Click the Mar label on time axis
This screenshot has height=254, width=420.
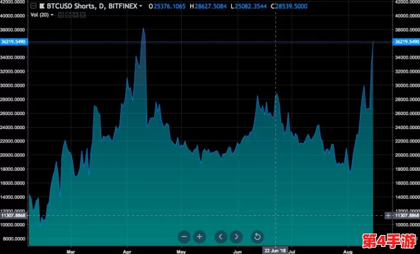click(x=71, y=252)
